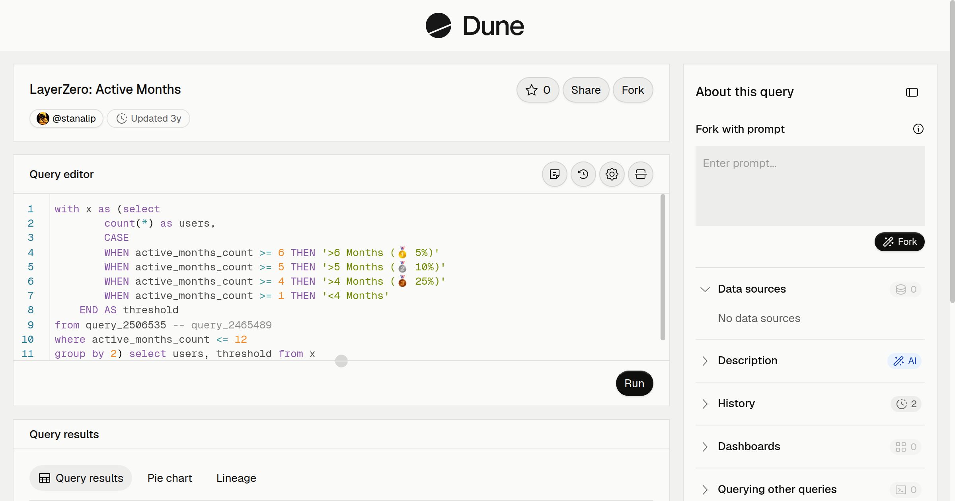
Task: Fork query from the title bar
Action: [633, 90]
